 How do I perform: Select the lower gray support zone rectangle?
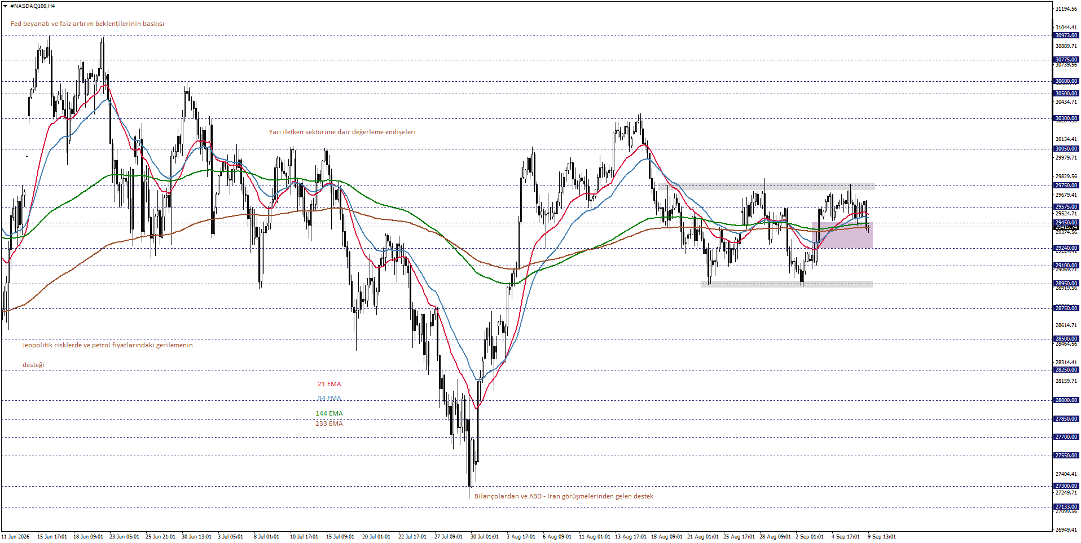[x=787, y=284]
